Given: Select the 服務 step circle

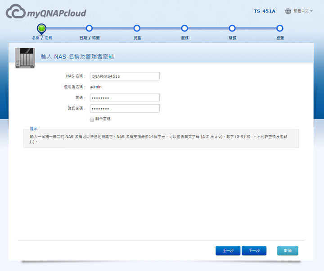Looking at the screenshot, I should (184, 29).
